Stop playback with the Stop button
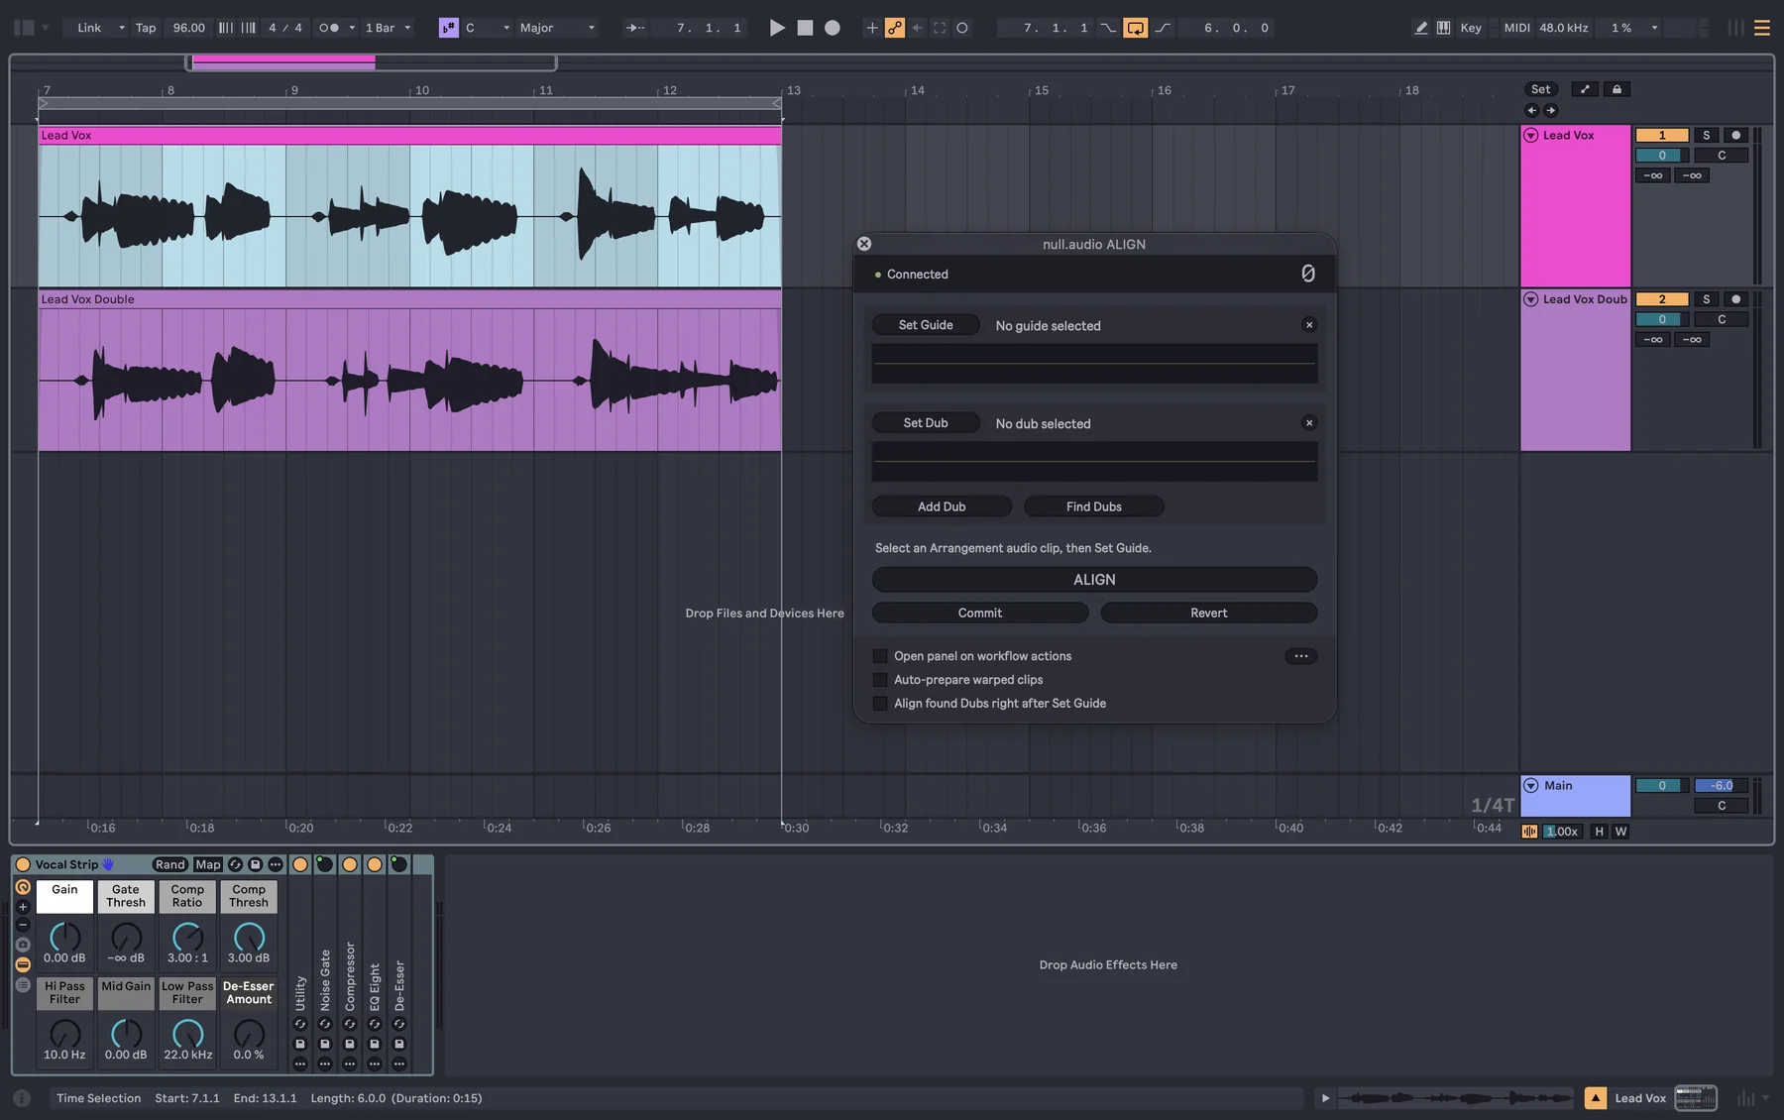The image size is (1784, 1120). tap(805, 28)
